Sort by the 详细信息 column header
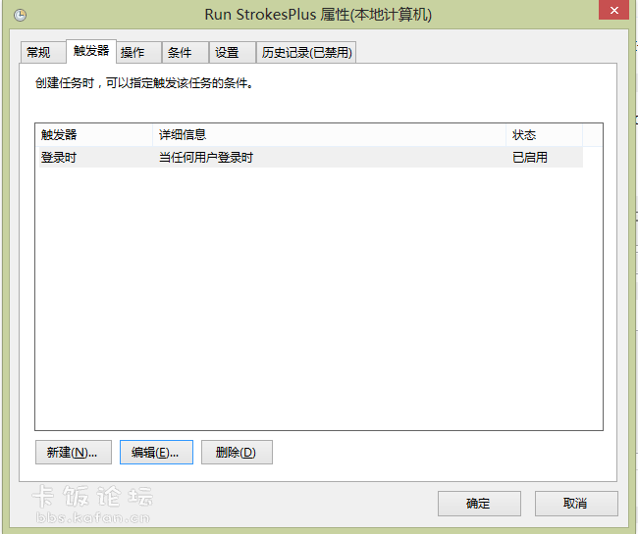The height and width of the screenshot is (534, 638). pyautogui.click(x=329, y=135)
